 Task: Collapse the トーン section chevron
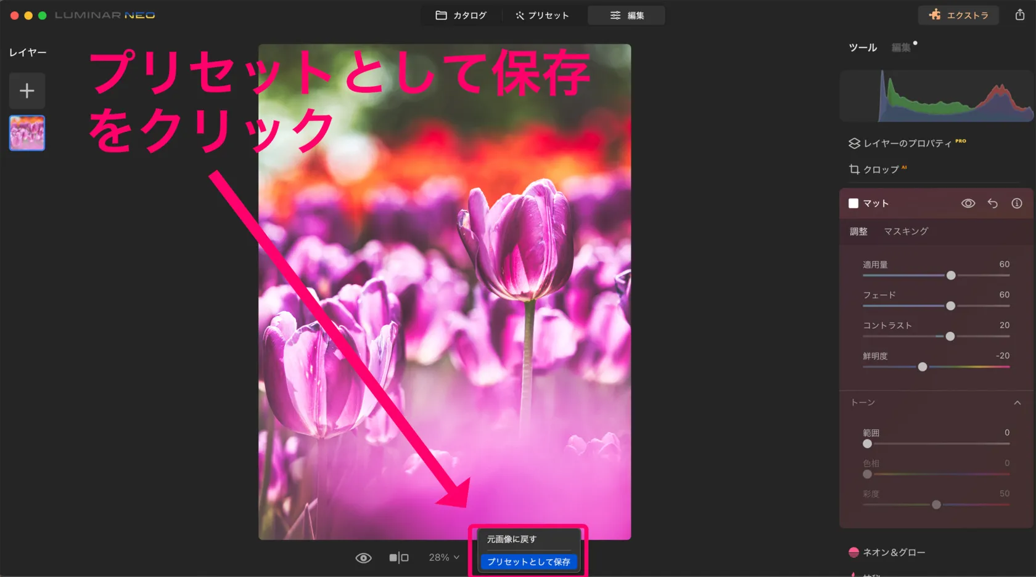point(1017,403)
